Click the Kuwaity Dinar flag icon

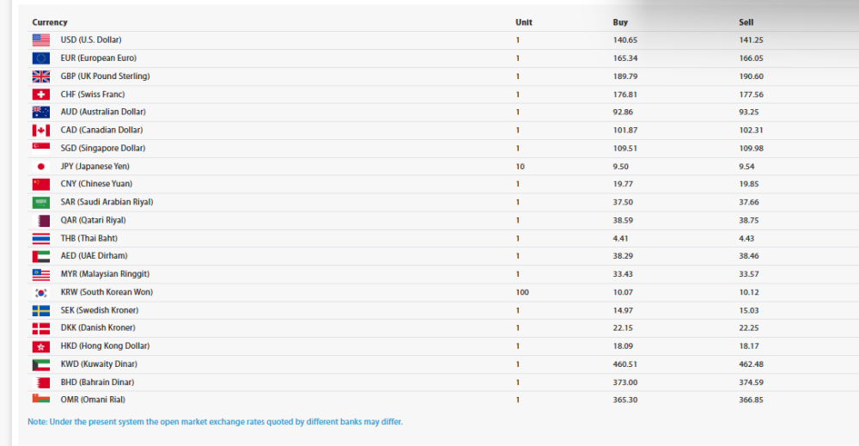[40, 364]
